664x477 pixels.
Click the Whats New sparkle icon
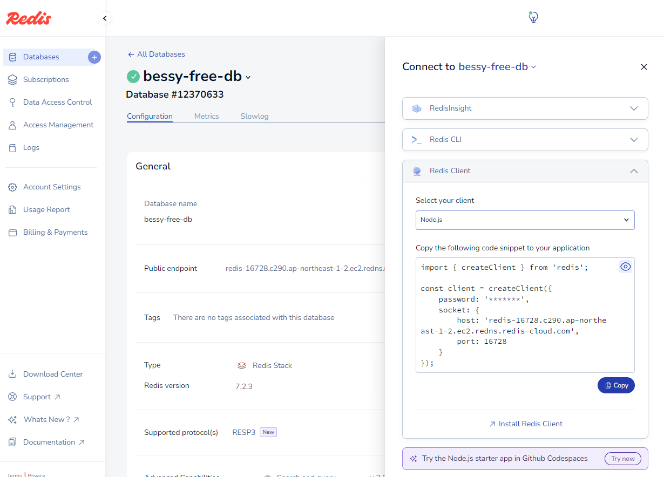pyautogui.click(x=12, y=419)
